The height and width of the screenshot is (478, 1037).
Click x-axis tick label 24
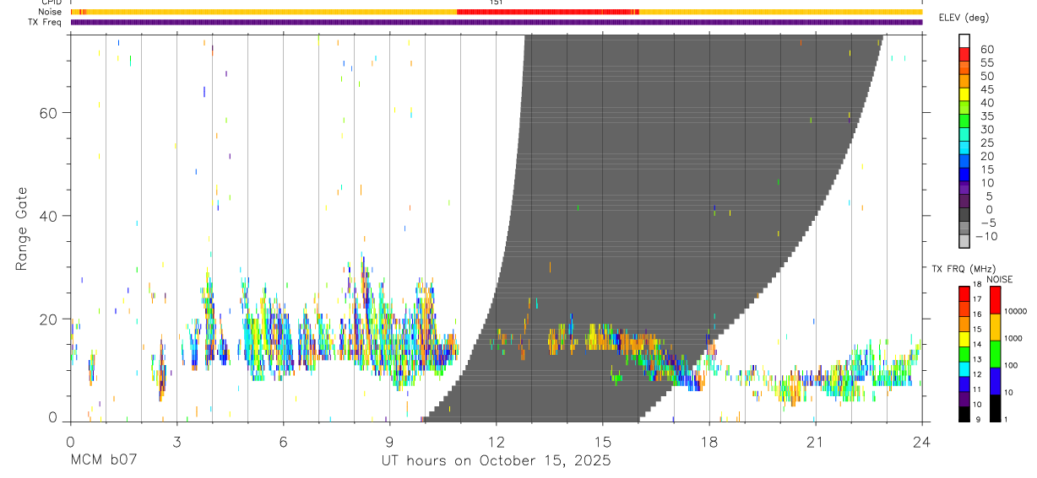click(x=922, y=442)
